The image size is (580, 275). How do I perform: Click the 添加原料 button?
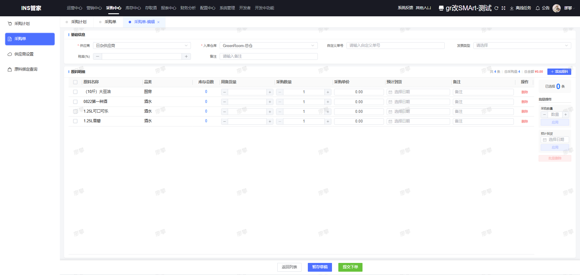[559, 72]
